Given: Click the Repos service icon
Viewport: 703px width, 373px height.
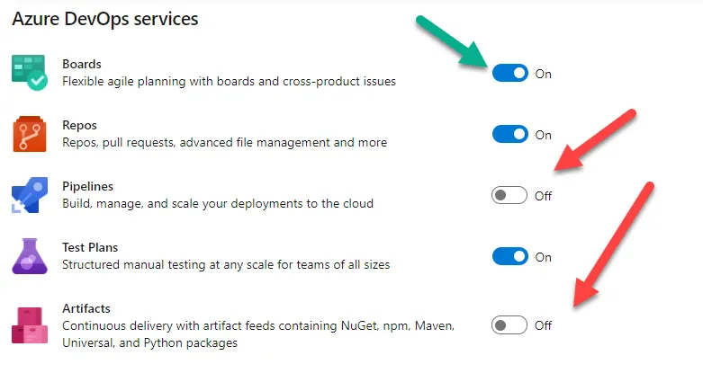Looking at the screenshot, I should 28,133.
